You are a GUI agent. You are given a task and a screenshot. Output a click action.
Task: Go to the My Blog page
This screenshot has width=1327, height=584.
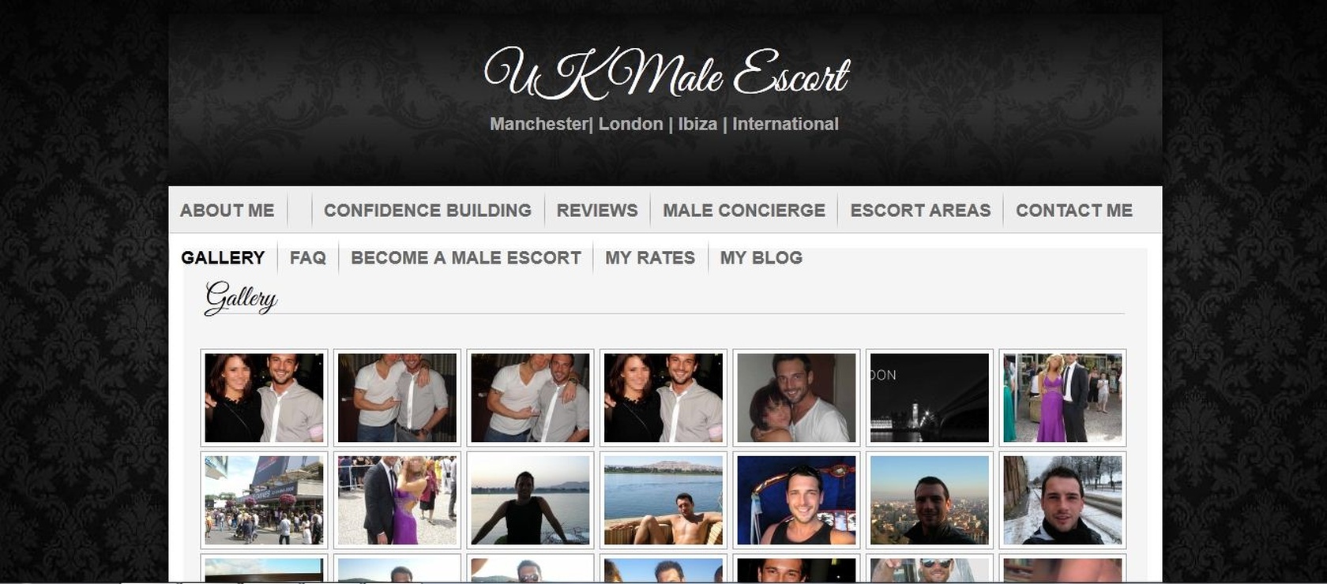(761, 258)
